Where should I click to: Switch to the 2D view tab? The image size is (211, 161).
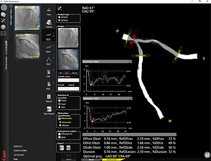point(61,73)
